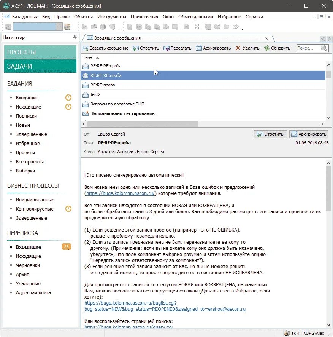Click the date 01.06.2016 08:46 in the preview

312,143
